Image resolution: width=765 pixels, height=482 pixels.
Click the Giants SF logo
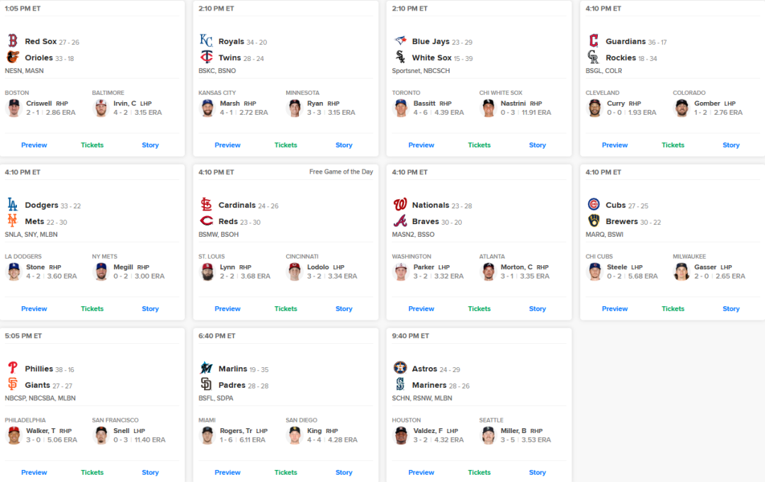pyautogui.click(x=13, y=384)
